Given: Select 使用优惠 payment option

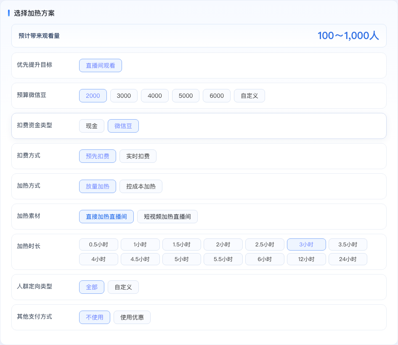Looking at the screenshot, I should pos(132,317).
